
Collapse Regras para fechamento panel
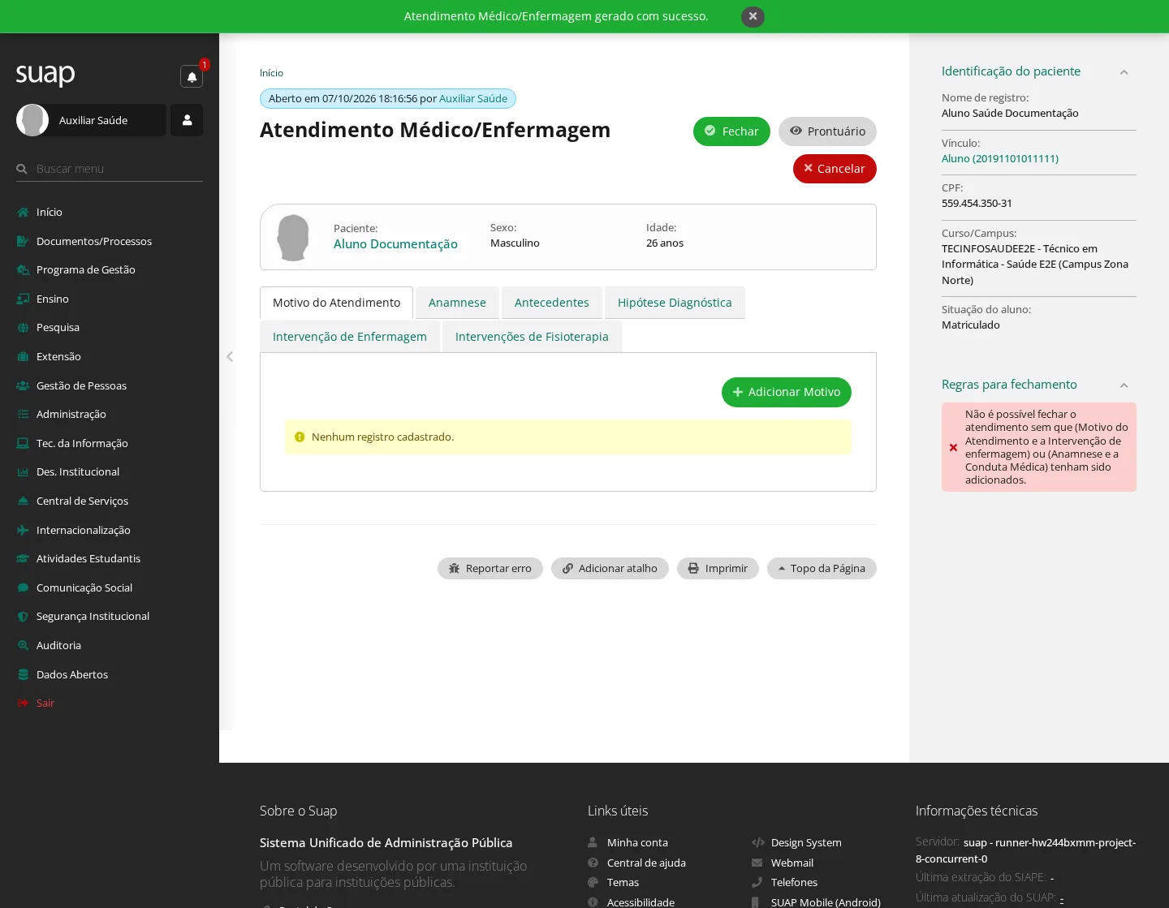[1124, 385]
